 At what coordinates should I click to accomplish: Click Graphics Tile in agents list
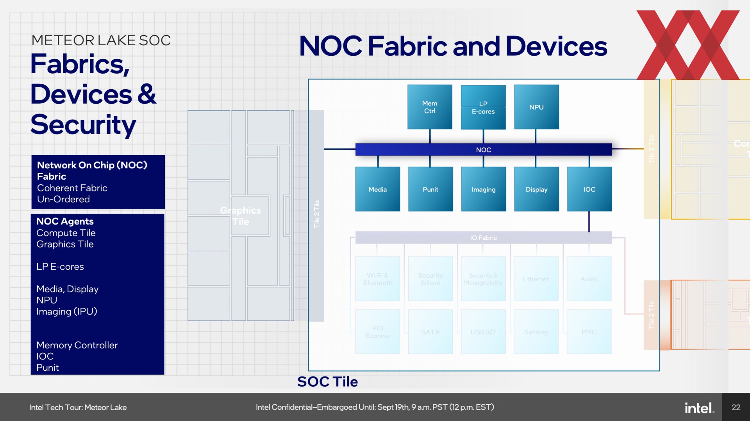(x=65, y=244)
